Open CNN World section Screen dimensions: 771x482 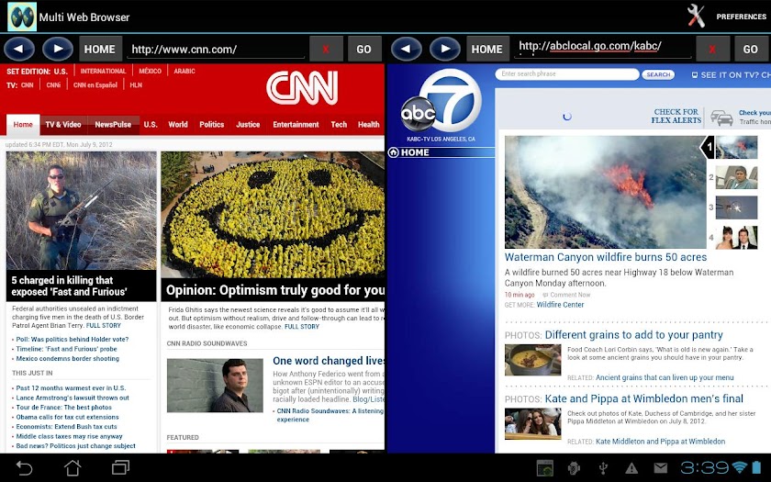(x=178, y=125)
